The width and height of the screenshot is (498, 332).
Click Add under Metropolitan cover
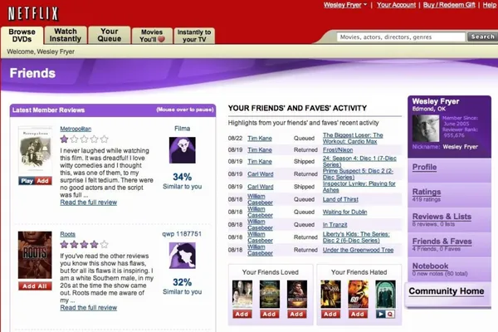pyautogui.click(x=43, y=181)
